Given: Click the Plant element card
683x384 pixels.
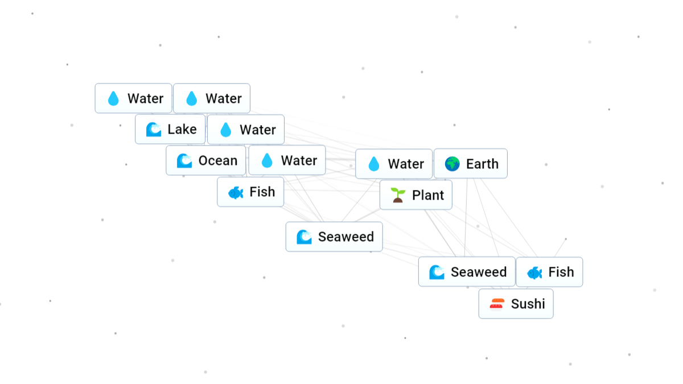Looking at the screenshot, I should (x=415, y=195).
